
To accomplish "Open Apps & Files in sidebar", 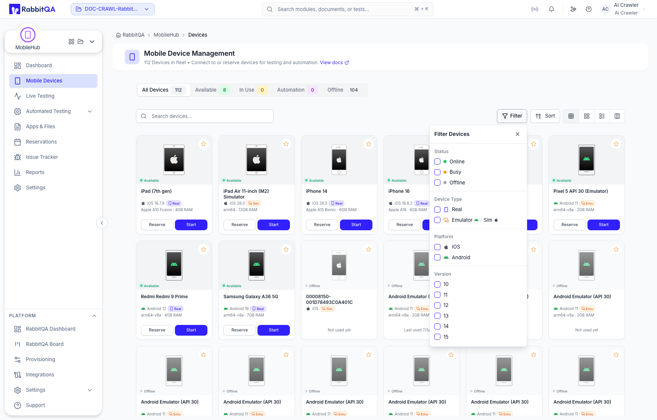I will [x=53, y=126].
